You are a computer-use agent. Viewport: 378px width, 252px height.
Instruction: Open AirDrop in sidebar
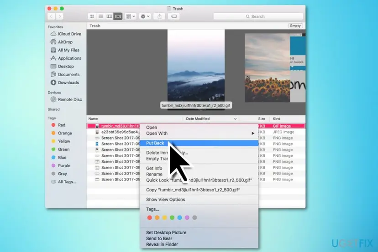coord(62,42)
